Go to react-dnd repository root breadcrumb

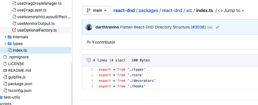[124, 10]
